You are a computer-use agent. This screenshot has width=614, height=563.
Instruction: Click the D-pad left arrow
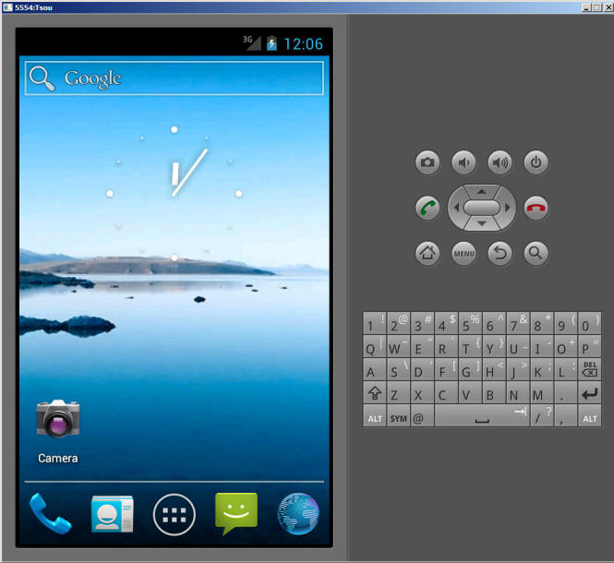tap(455, 208)
